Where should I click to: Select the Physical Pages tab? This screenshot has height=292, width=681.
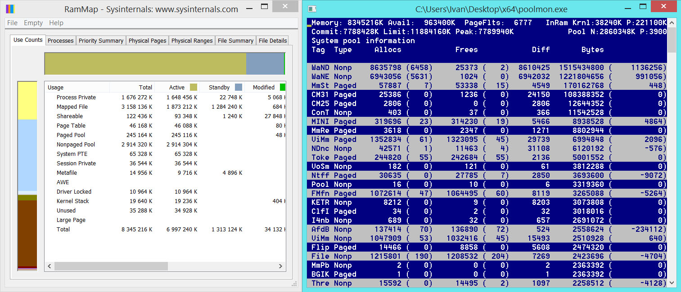coord(147,40)
